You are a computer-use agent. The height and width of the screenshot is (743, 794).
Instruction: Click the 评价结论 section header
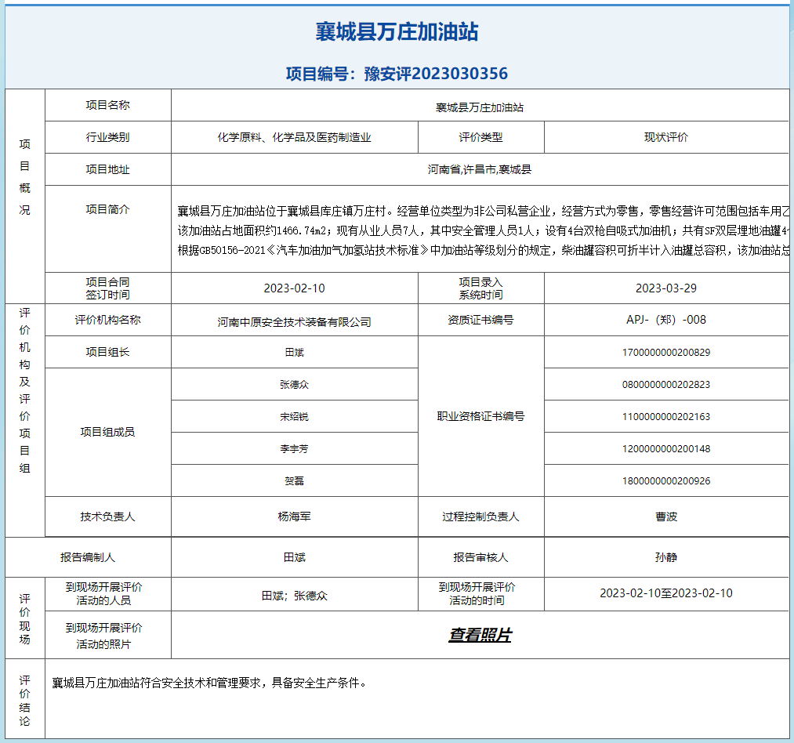tap(25, 701)
